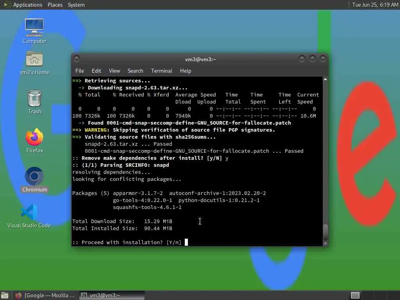This screenshot has width=400, height=300.
Task: Click the MATE logo icon in top panel
Action: pyautogui.click(x=7, y=5)
